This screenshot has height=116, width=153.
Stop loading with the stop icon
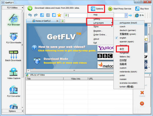pos(48,15)
